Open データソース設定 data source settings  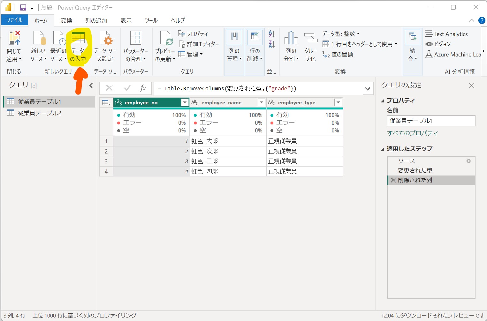tap(105, 47)
